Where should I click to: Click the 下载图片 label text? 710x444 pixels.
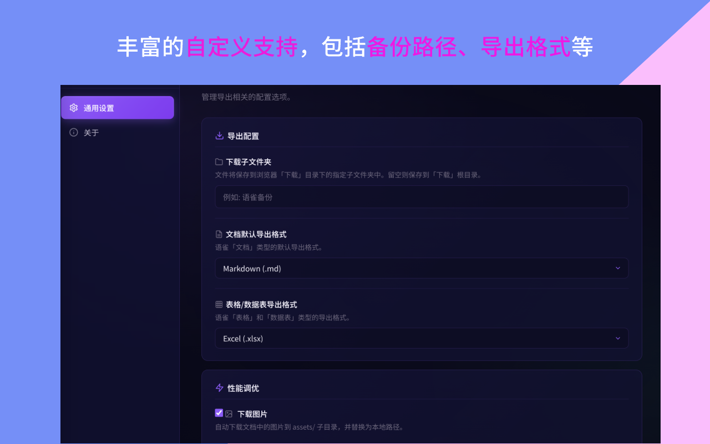(252, 414)
